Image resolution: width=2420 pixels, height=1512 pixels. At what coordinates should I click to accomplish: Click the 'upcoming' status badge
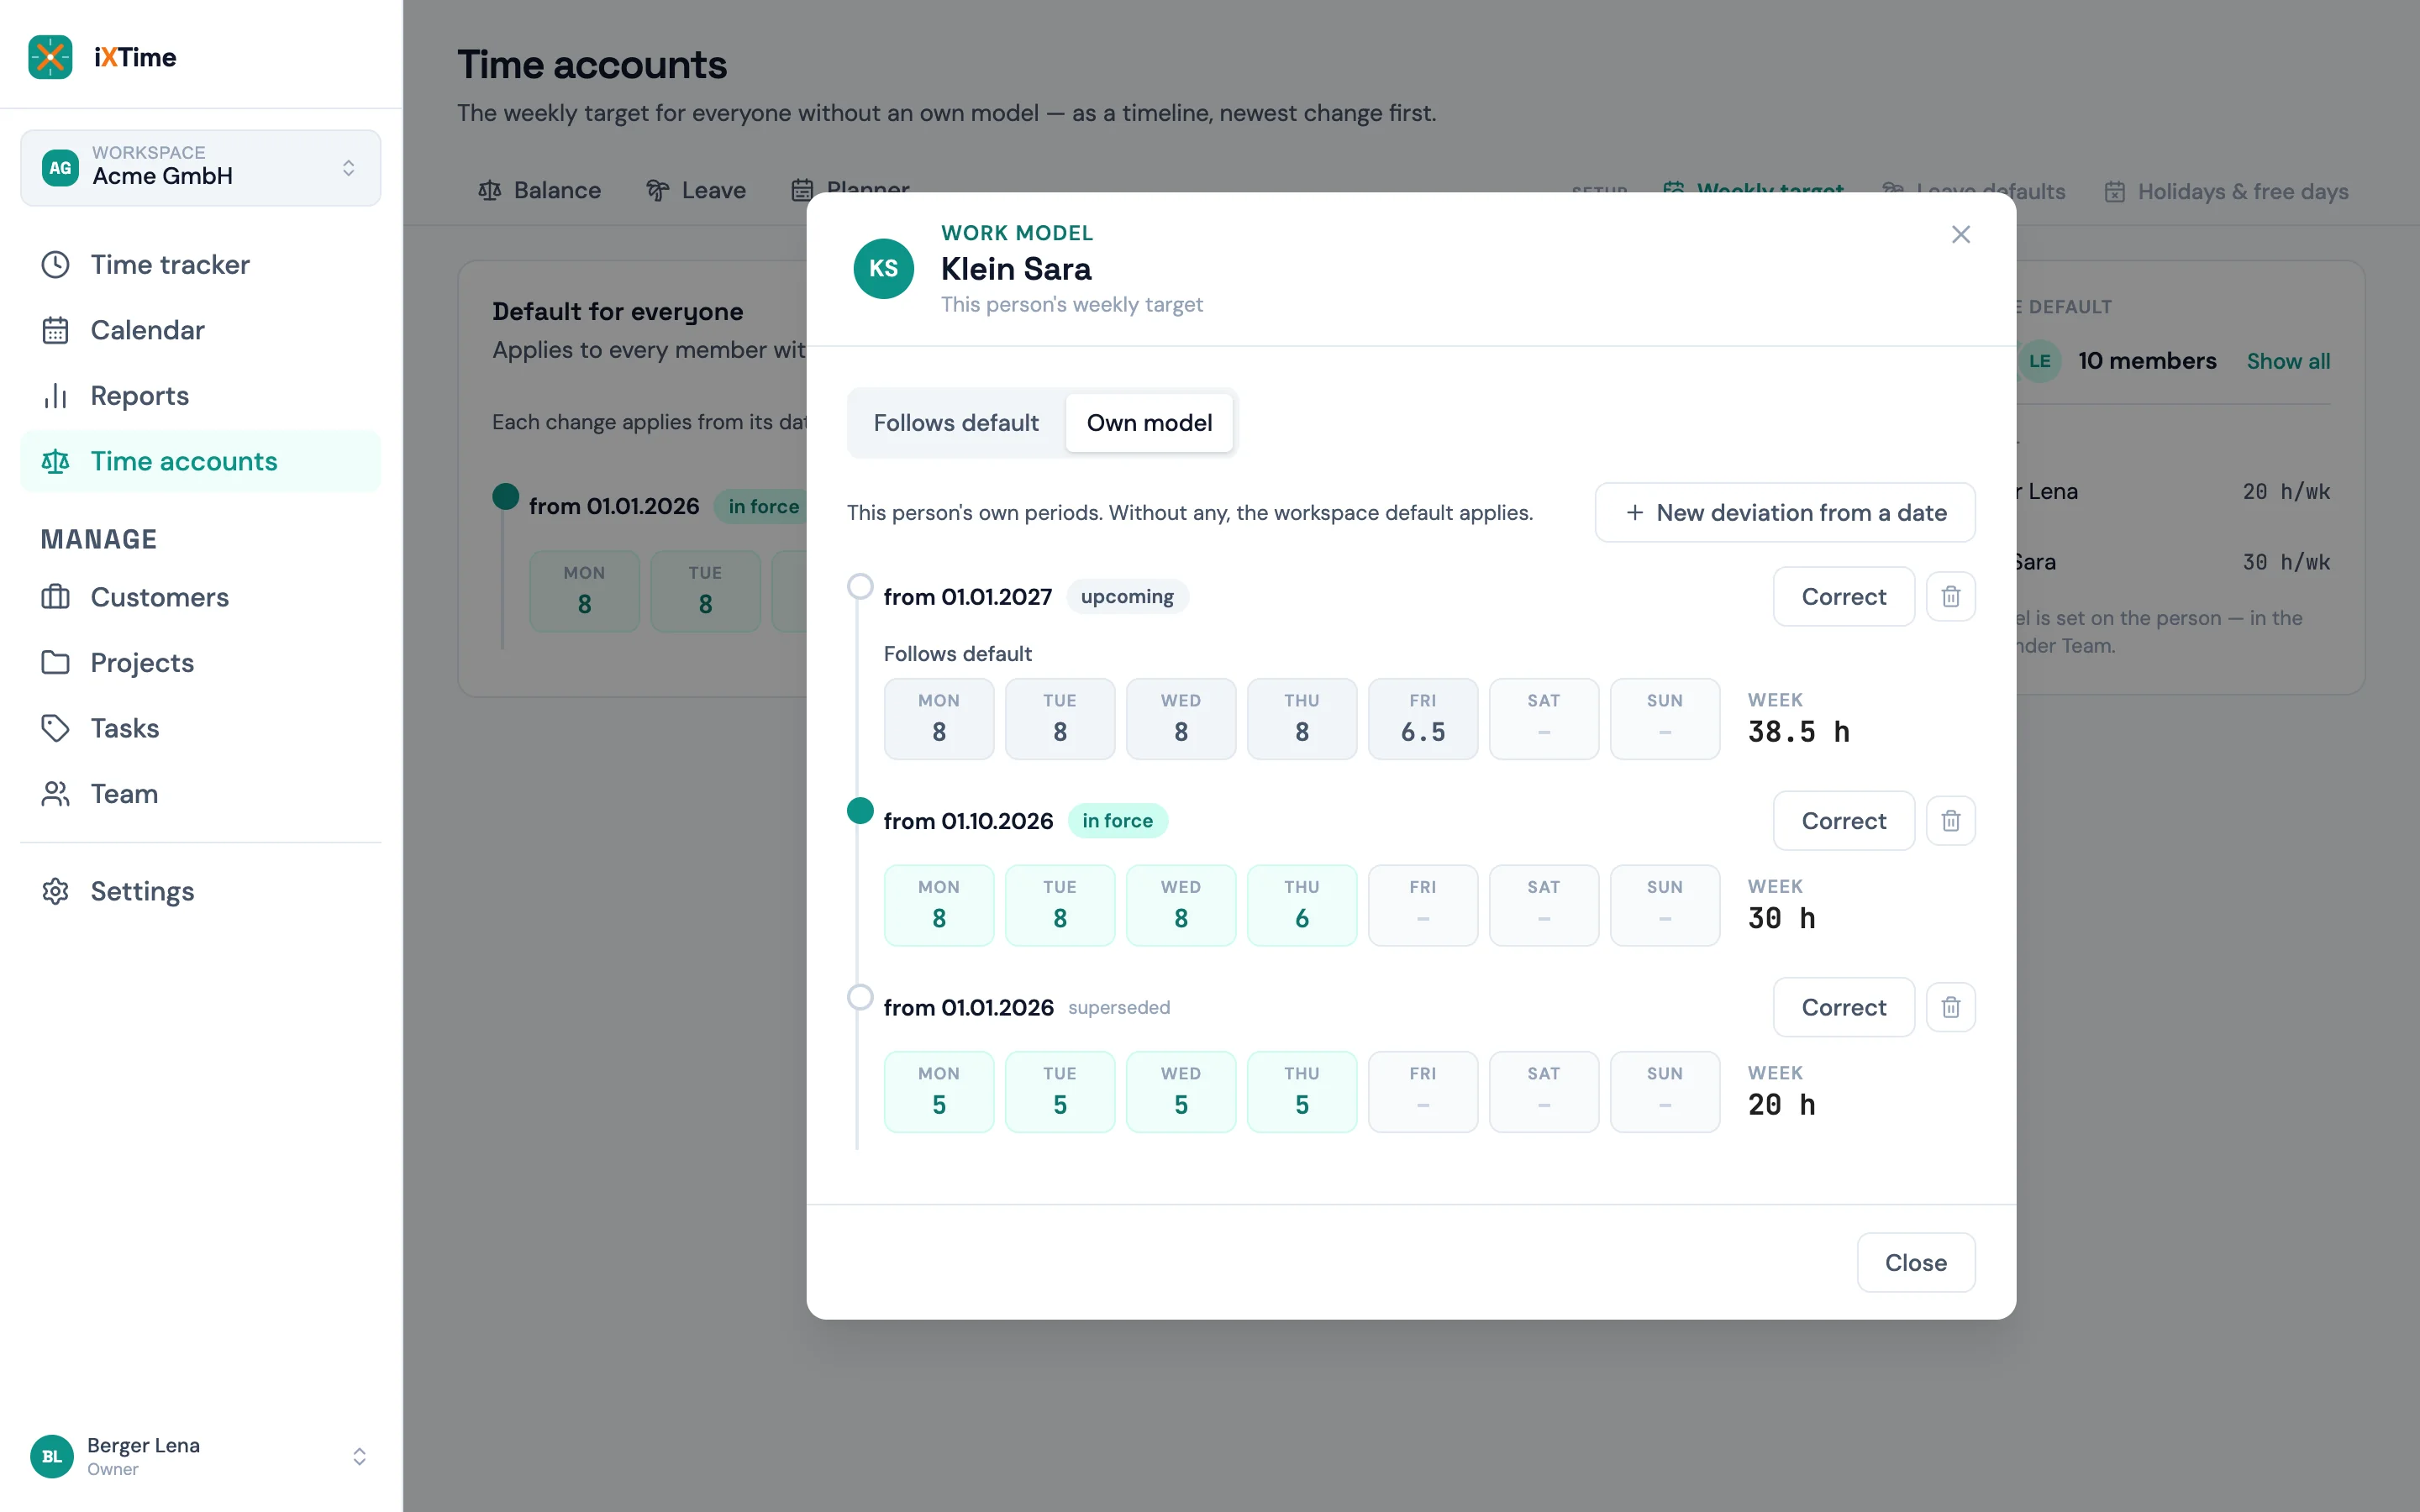(x=1127, y=597)
